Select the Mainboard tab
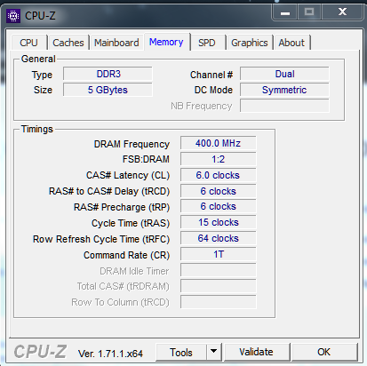This screenshot has width=367, height=366. coord(116,43)
